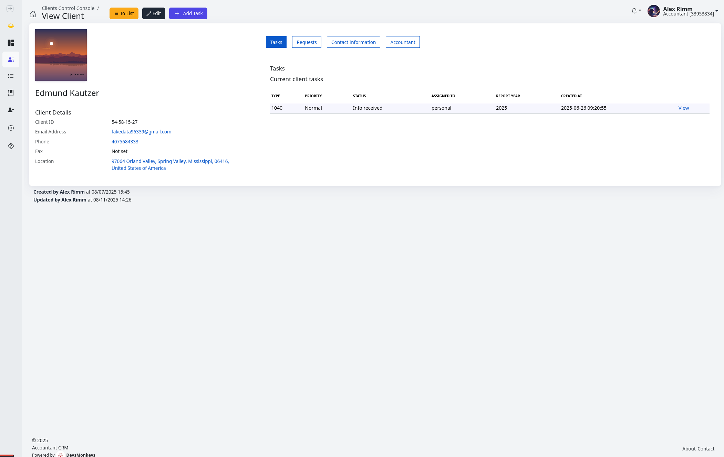Select the Clients icon in sidebar
Image resolution: width=724 pixels, height=457 pixels.
tap(11, 59)
